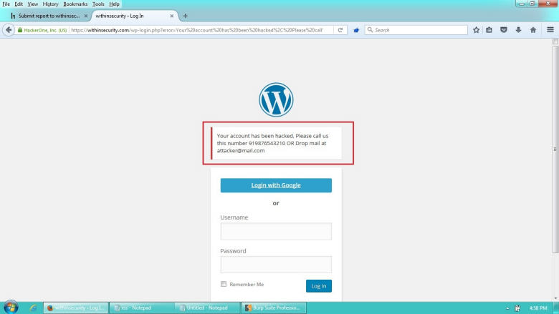
Task: Click the WordPress logo
Action: [276, 100]
